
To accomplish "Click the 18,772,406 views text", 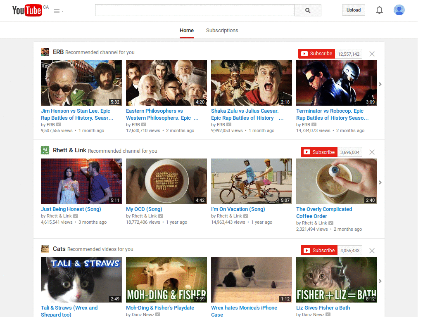I will (x=143, y=222).
